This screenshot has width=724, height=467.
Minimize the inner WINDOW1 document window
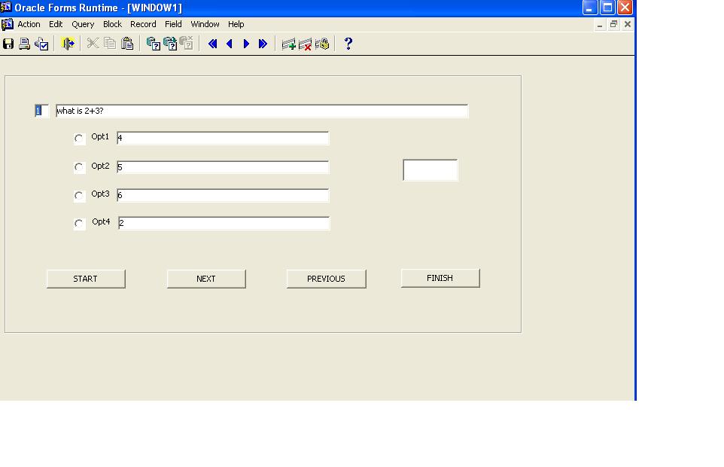coord(600,25)
